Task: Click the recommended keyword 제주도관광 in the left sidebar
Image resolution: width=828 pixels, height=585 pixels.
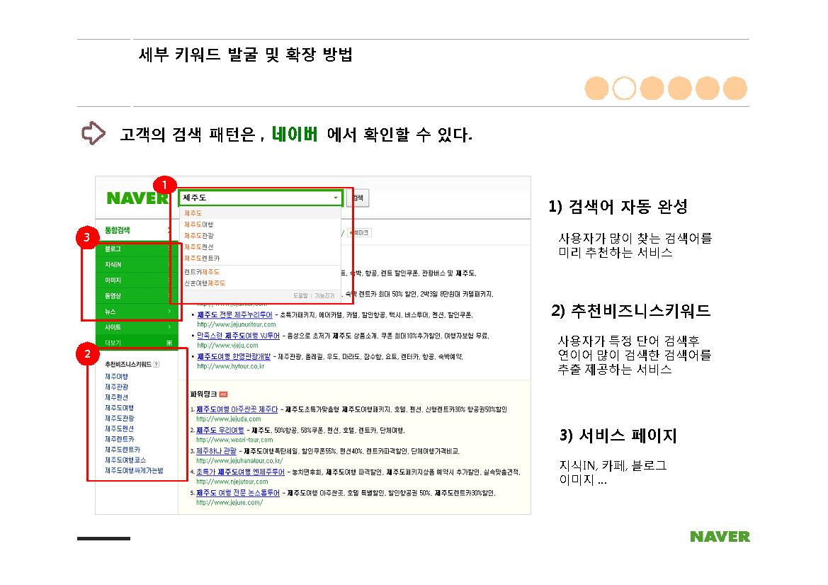Action: point(119,418)
